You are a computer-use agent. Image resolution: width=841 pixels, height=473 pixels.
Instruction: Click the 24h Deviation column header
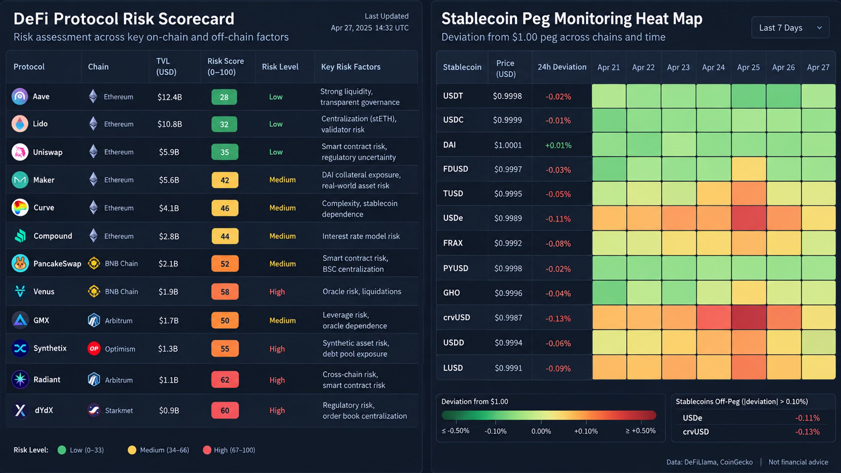pyautogui.click(x=562, y=67)
